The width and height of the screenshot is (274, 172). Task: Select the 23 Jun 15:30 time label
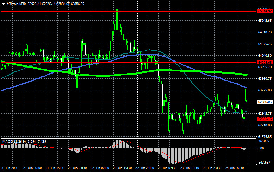[x=189, y=168]
